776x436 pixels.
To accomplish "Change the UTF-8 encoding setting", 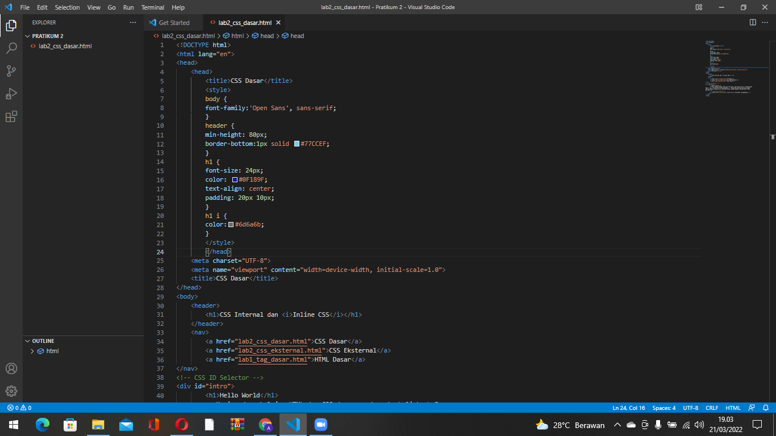I will 690,408.
